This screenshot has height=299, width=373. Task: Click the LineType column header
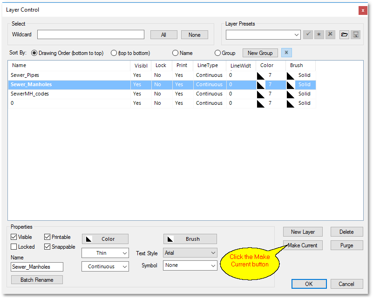coord(210,65)
